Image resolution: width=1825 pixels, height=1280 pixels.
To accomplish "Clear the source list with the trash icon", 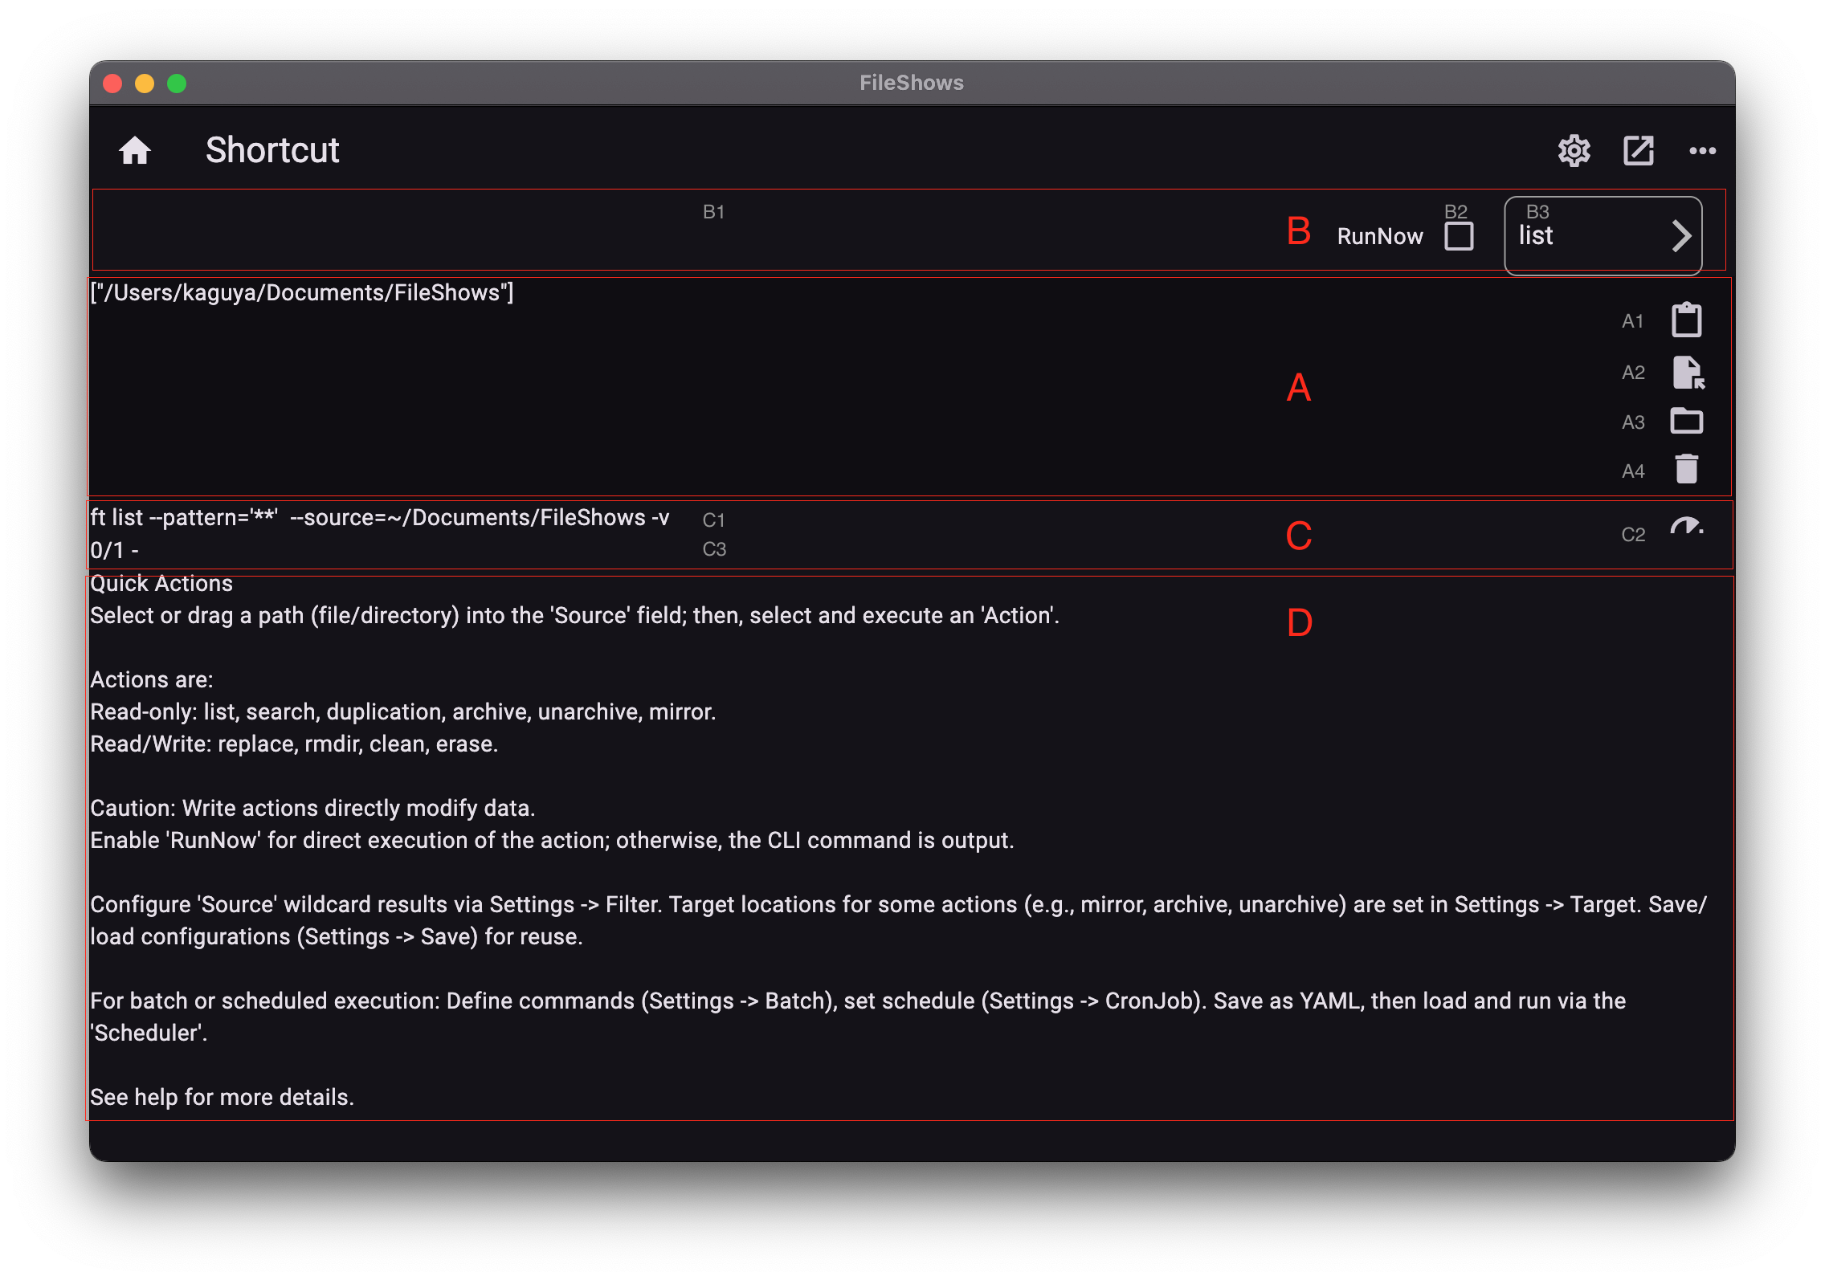I will pyautogui.click(x=1686, y=469).
